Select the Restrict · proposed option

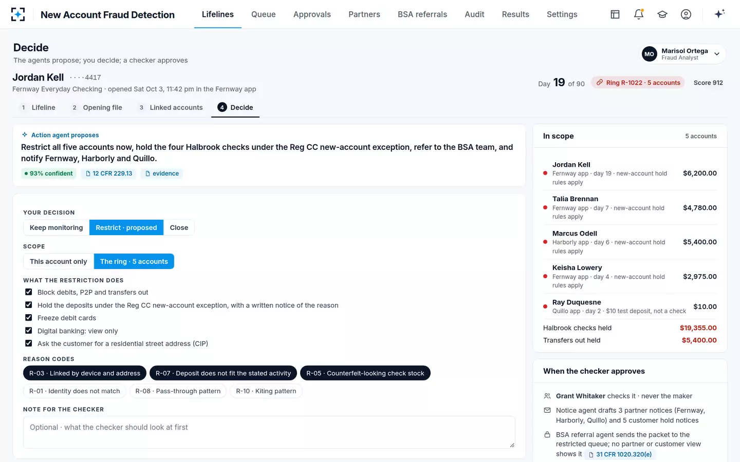pos(126,227)
